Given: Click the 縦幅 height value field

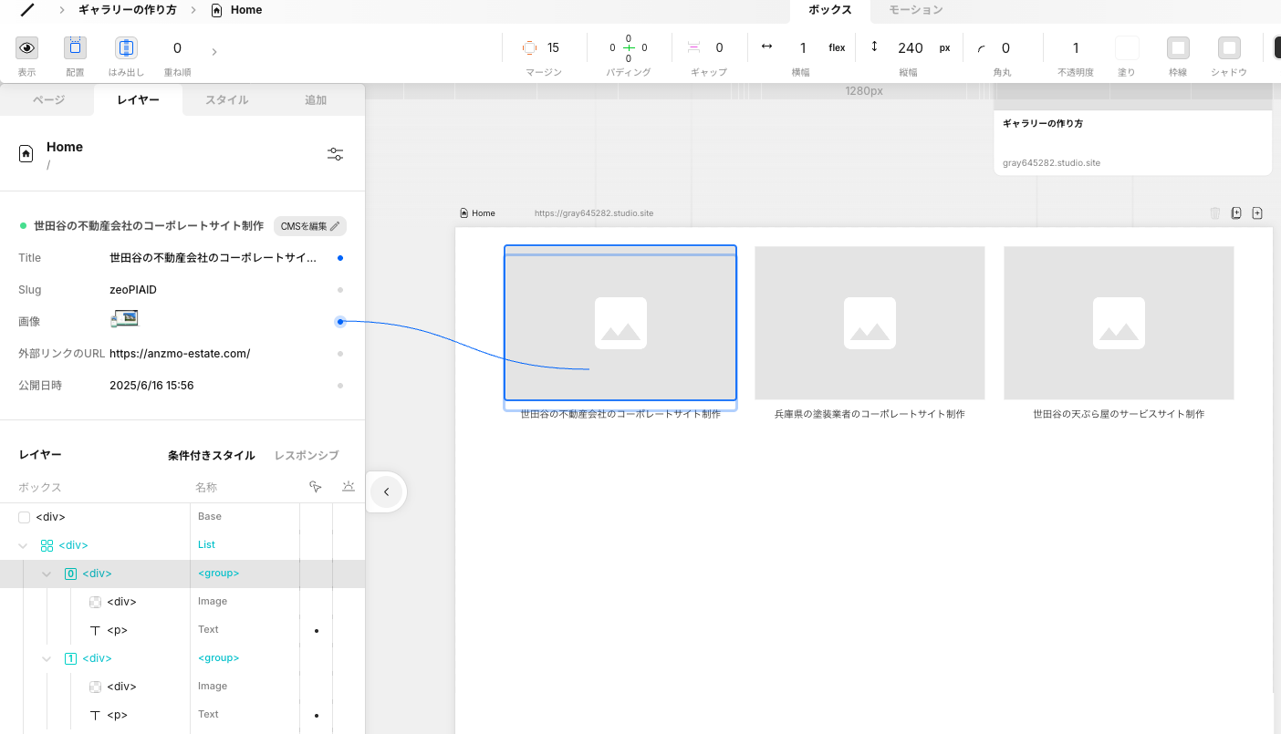Looking at the screenshot, I should tap(910, 48).
